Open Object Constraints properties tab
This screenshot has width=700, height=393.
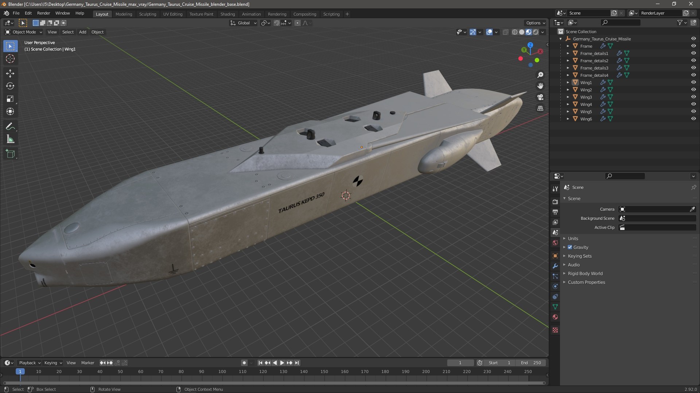[555, 297]
